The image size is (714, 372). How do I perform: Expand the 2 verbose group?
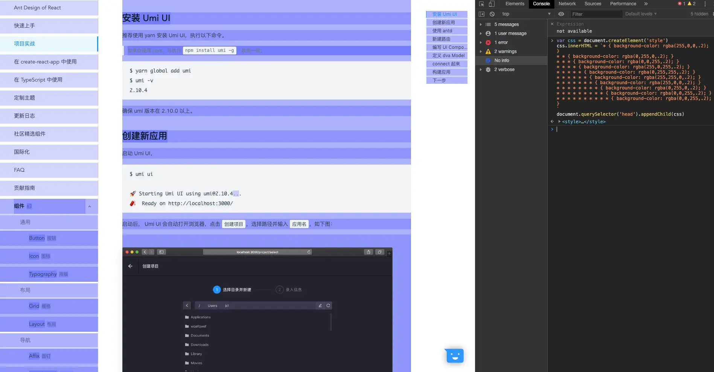[x=481, y=70]
